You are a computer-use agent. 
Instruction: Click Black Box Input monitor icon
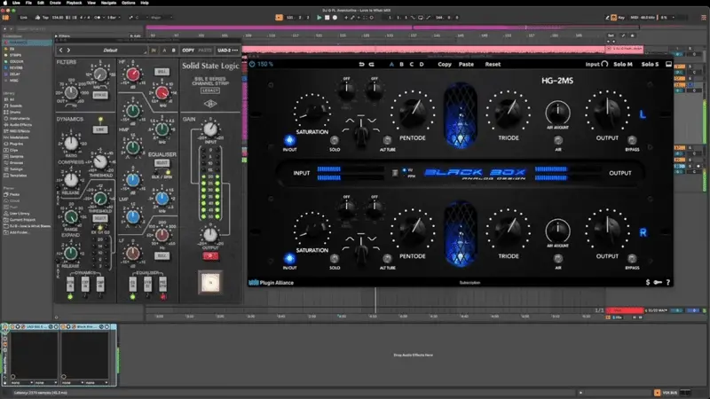pos(604,64)
